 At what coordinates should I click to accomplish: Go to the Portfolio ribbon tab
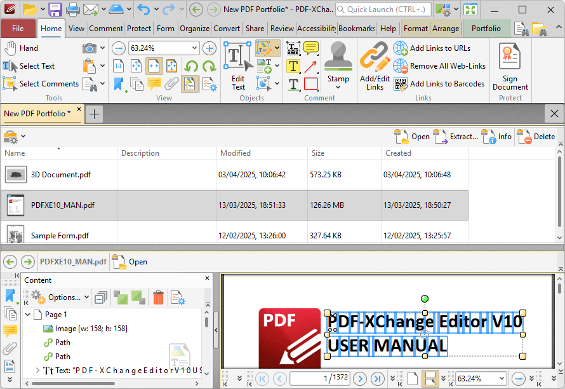tap(486, 29)
